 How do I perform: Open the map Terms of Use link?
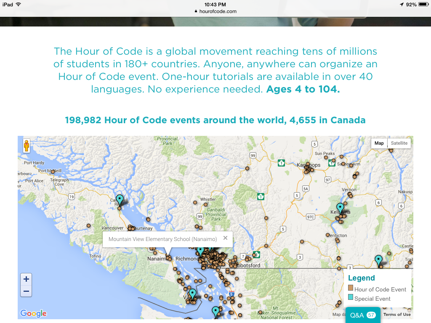pyautogui.click(x=397, y=315)
